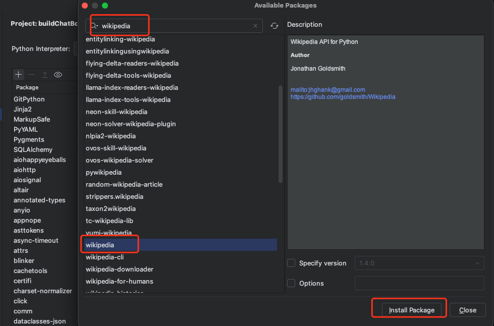494x326 pixels.
Task: Select certifi in installed packages
Action: (22, 281)
